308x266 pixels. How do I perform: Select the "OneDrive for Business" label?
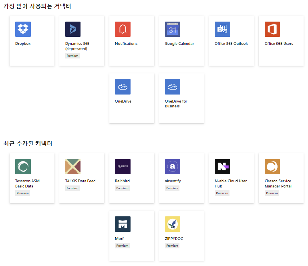176,104
